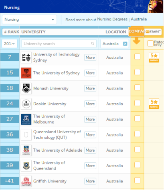Open The University of Adelaide name link
Image resolution: width=164 pixels, height=190 pixels.
(58, 150)
